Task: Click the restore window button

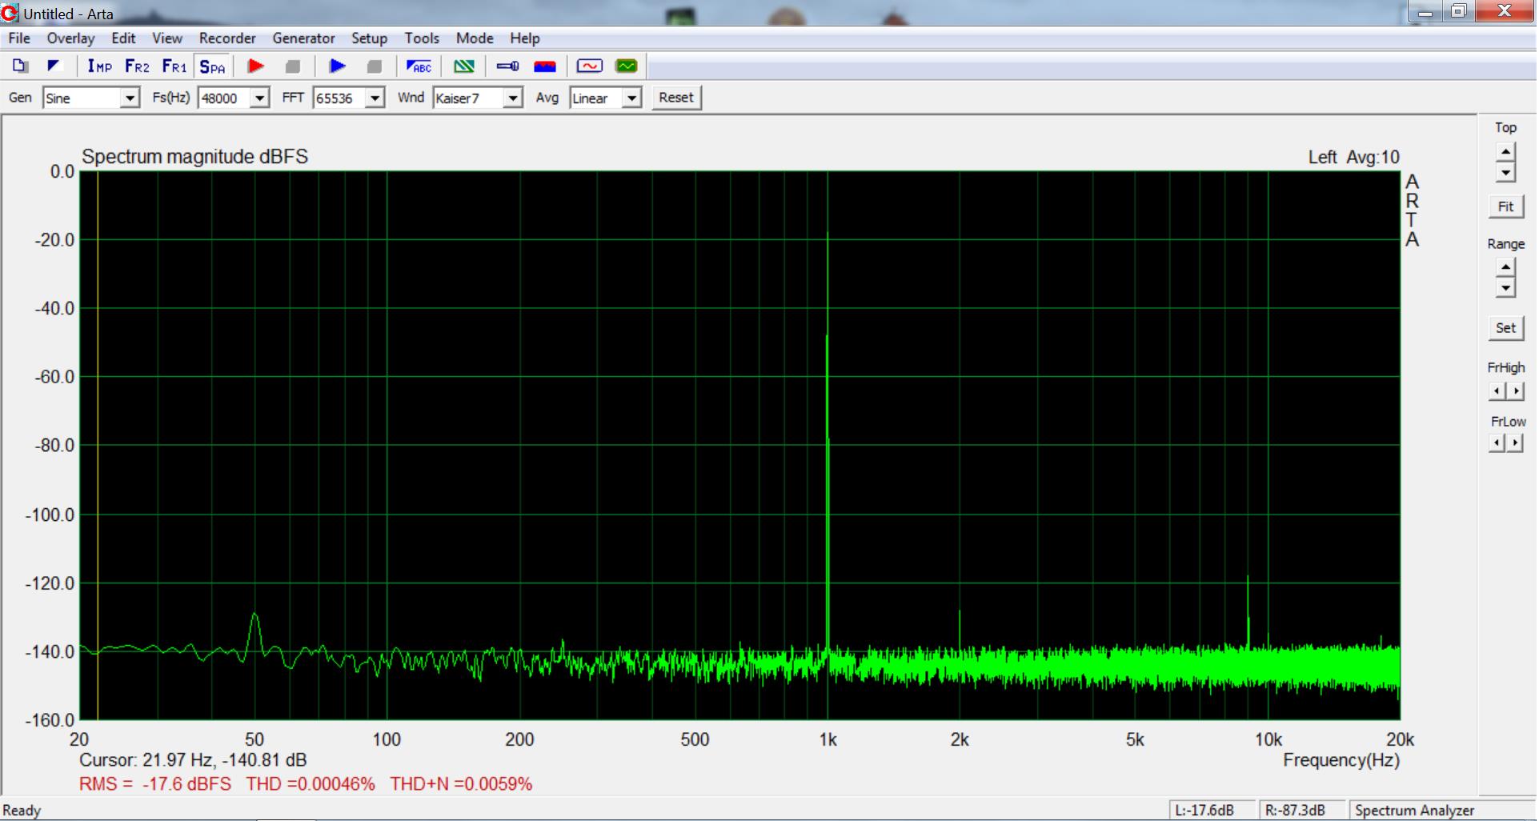Action: 1459,11
